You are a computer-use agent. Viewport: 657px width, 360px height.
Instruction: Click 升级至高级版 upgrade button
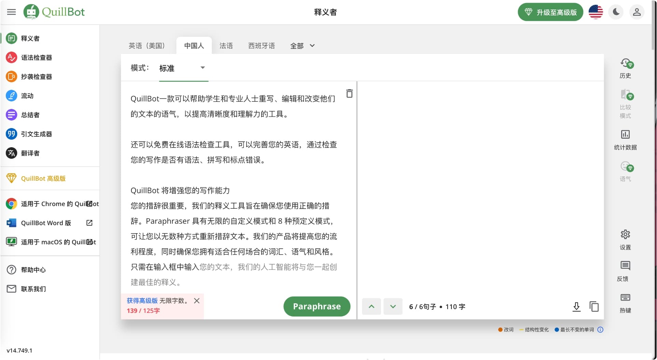click(x=550, y=12)
